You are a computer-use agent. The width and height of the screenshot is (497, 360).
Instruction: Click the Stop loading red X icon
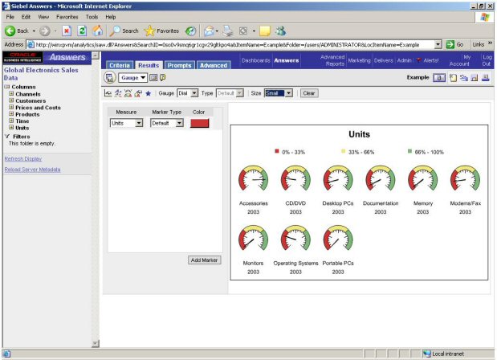pos(67,31)
